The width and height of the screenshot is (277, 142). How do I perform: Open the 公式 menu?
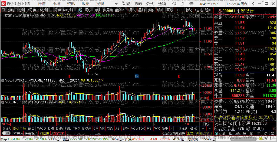pos(150,4)
